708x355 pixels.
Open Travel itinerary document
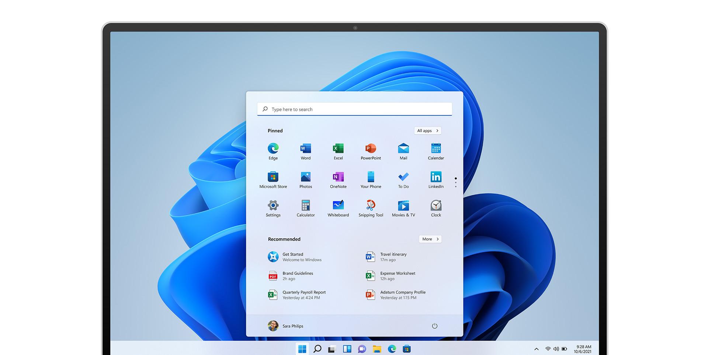pos(386,257)
